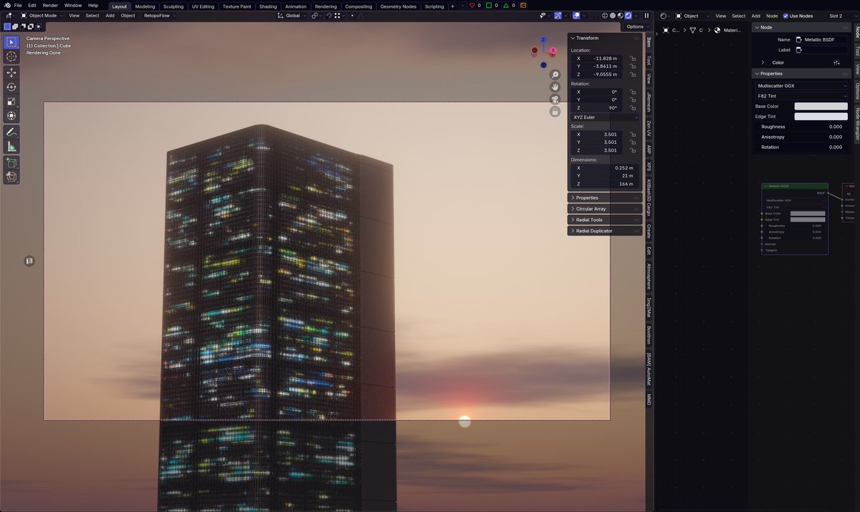Click the node Name field Metallic BSDF
Screen dimensions: 860x512
(821, 39)
